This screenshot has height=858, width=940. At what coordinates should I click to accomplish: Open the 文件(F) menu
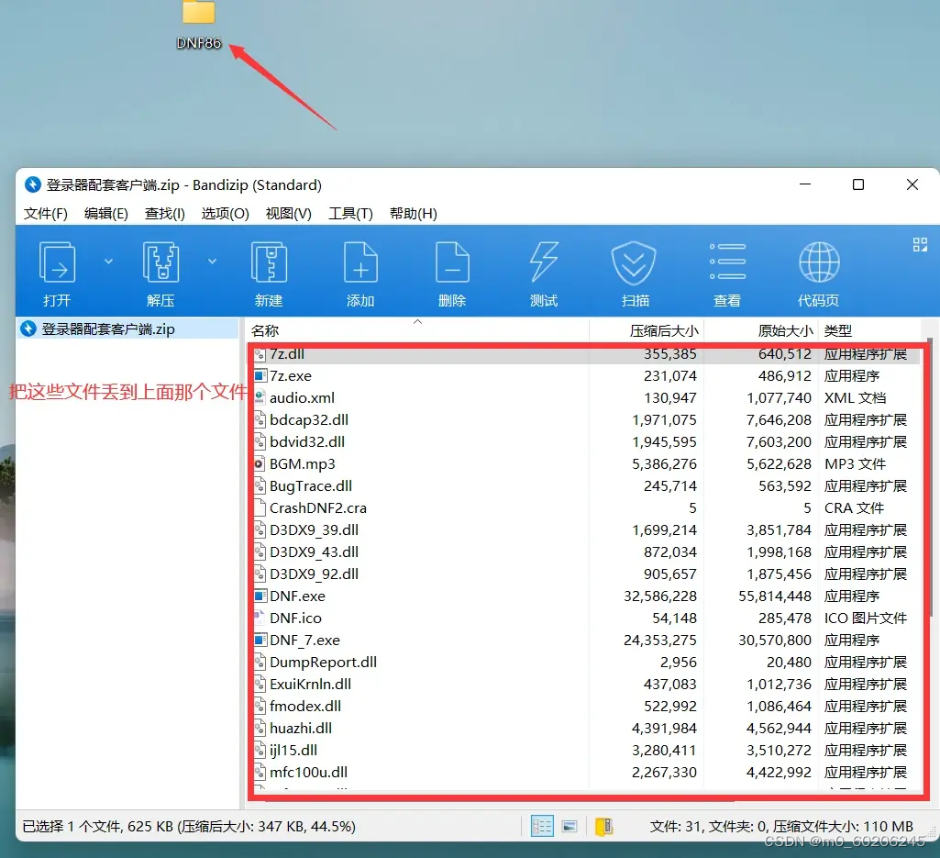[46, 213]
